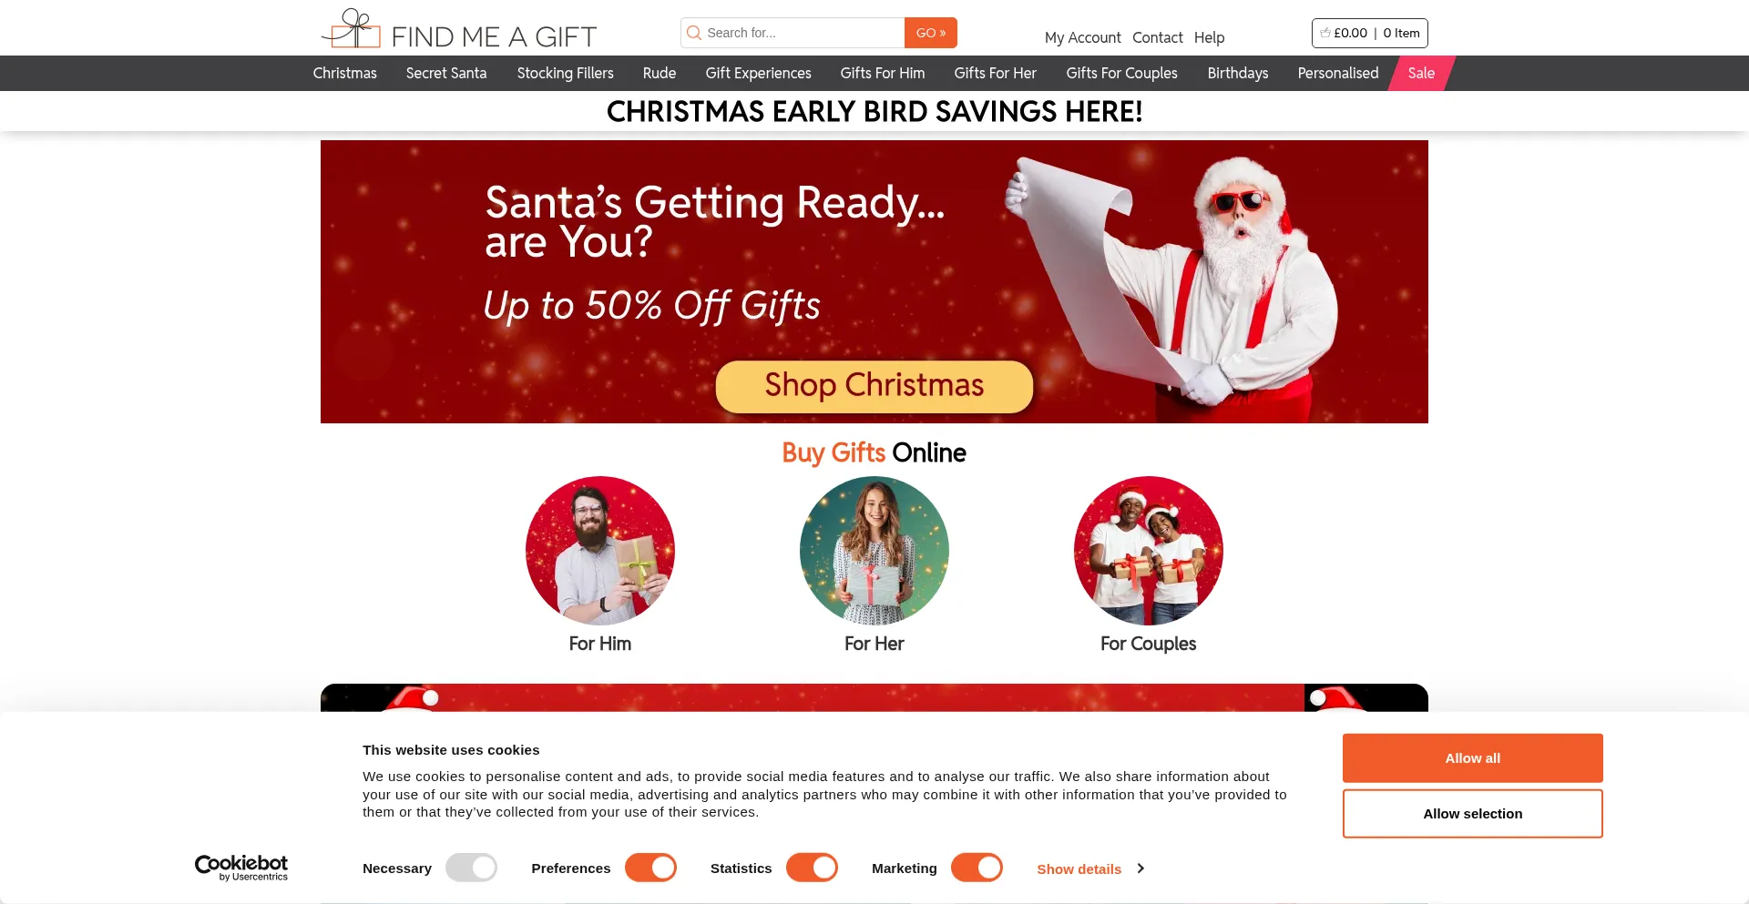1749x904 pixels.
Task: Click the Allow all button
Action: [x=1472, y=758]
